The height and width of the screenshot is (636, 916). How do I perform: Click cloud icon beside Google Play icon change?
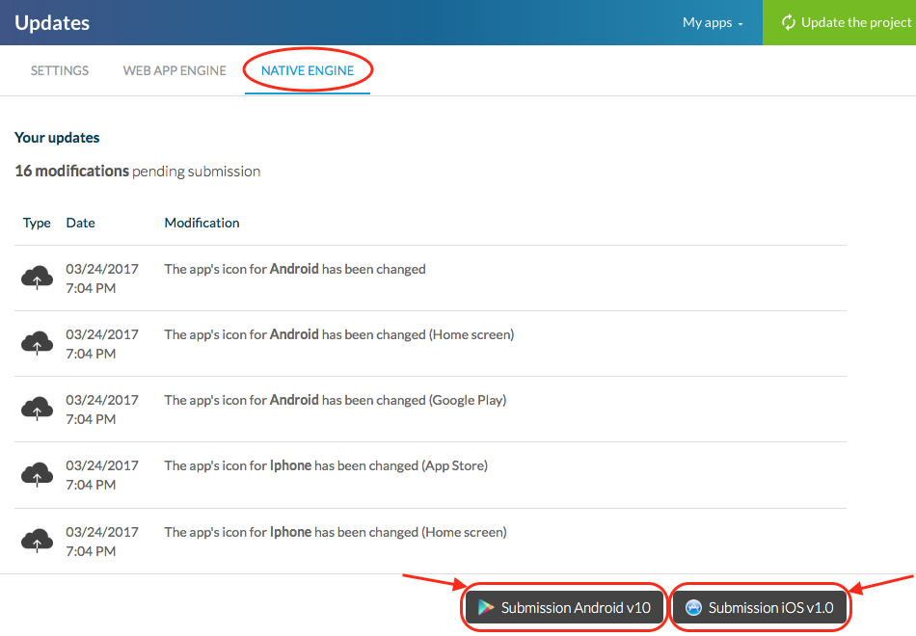pos(37,410)
